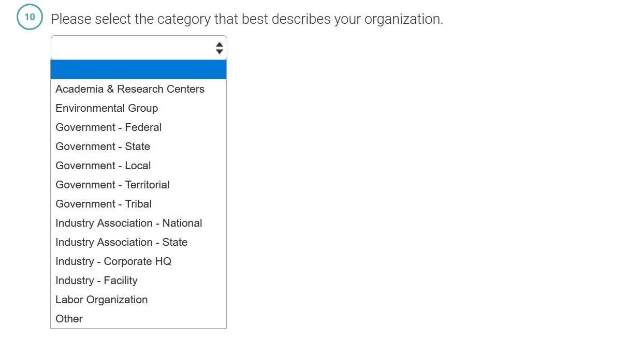Pick the Government - Territorial option
The height and width of the screenshot is (340, 642).
(x=113, y=185)
